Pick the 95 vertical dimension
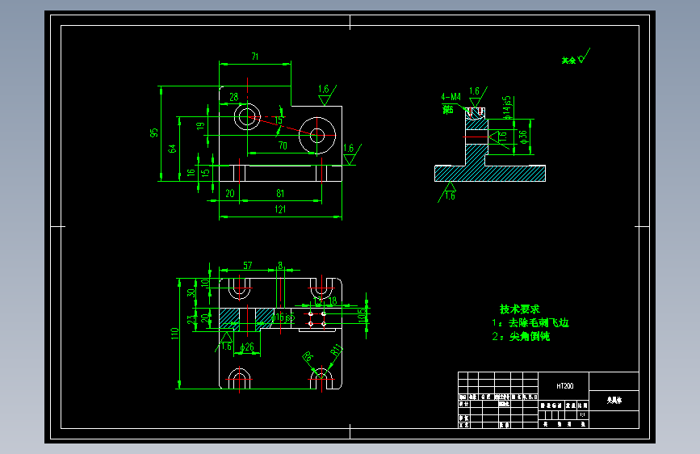The image size is (700, 454). 154,132
